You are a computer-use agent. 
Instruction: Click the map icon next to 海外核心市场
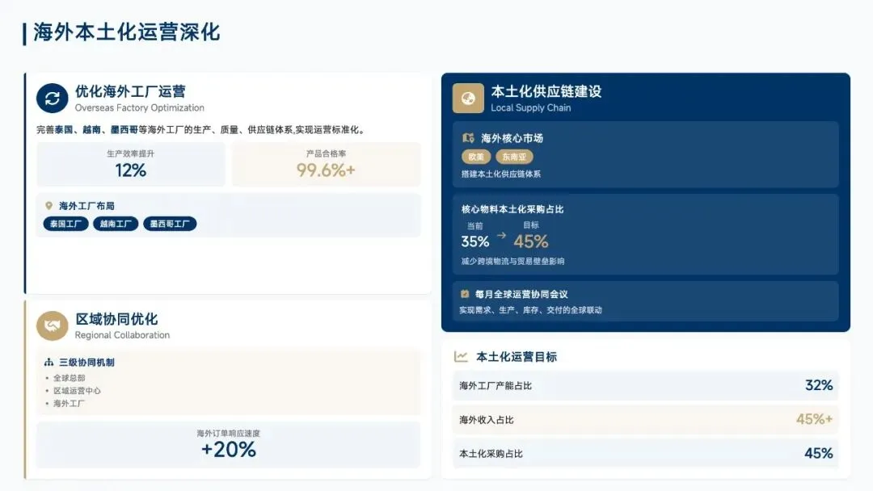tap(467, 138)
